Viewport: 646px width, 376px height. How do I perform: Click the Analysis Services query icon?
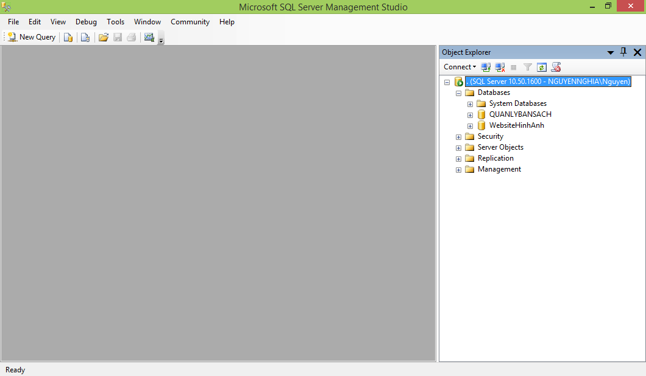[x=85, y=38]
